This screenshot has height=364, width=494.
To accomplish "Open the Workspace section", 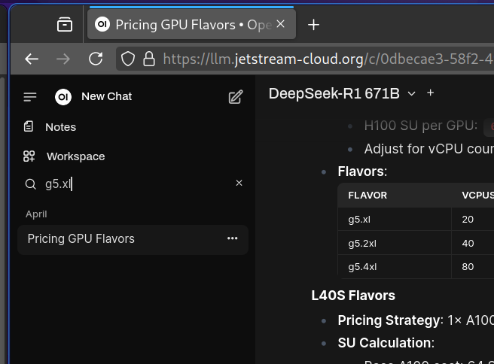I will pos(75,156).
